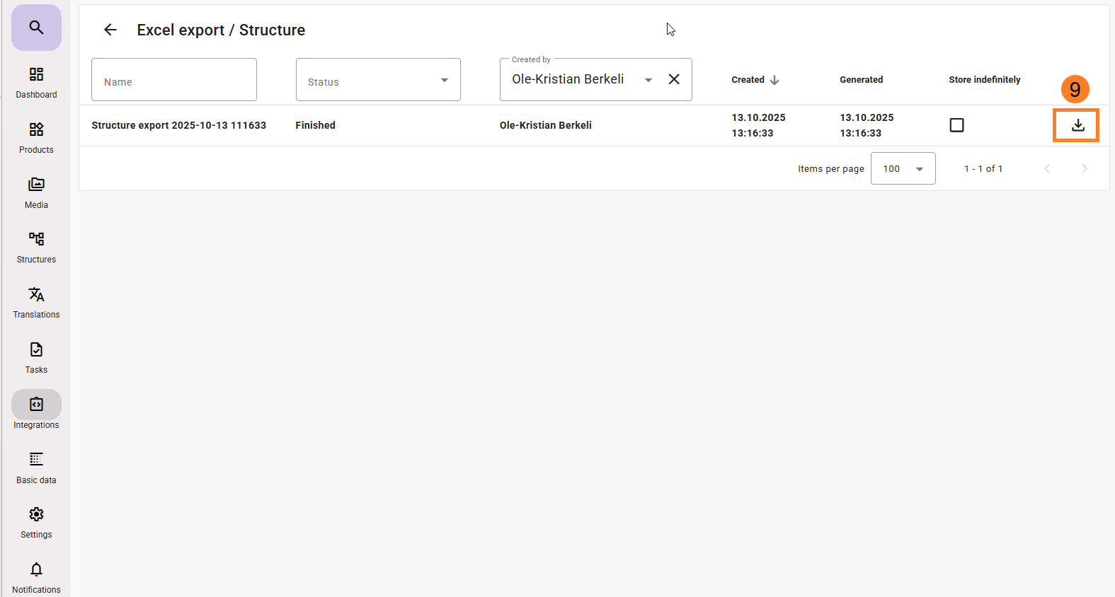Download the Structure export file
Viewport: 1115px width, 597px height.
pos(1077,125)
